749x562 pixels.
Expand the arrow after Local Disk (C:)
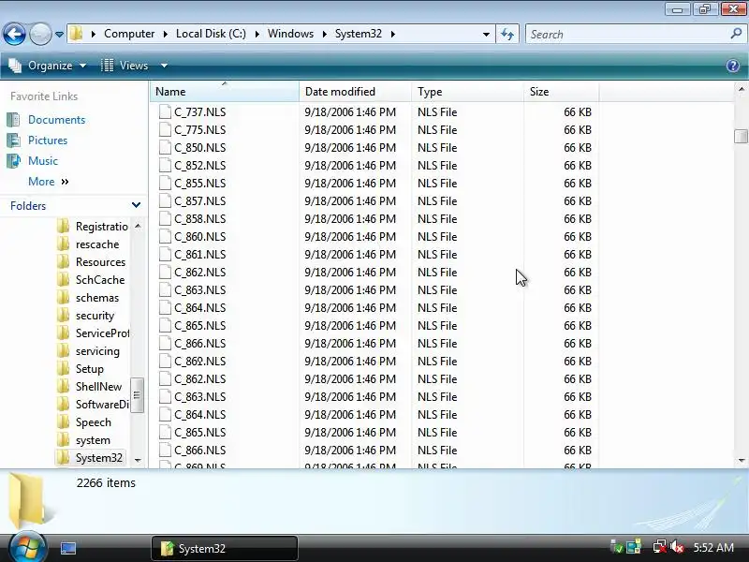[x=257, y=34]
